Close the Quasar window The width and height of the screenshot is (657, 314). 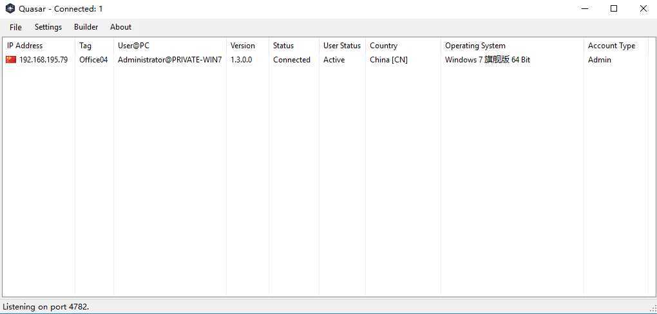(643, 8)
